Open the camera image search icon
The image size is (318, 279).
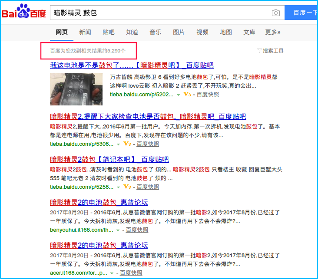coord(275,13)
